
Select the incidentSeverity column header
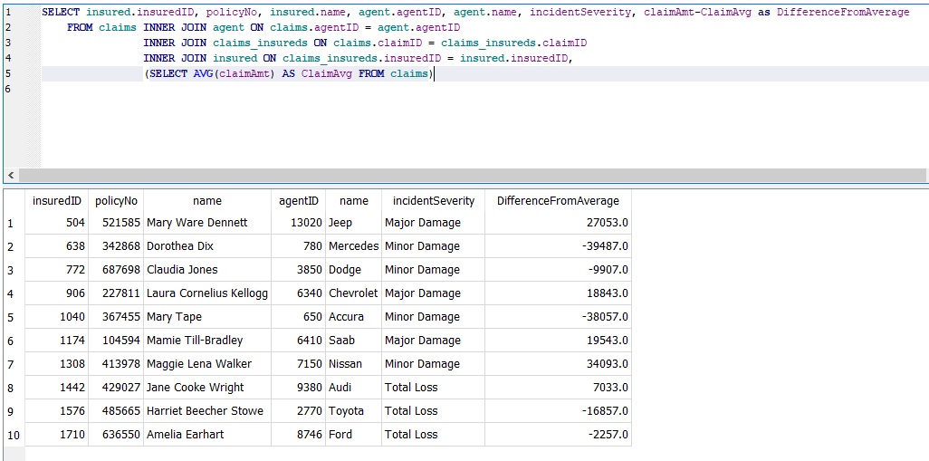pyautogui.click(x=434, y=201)
